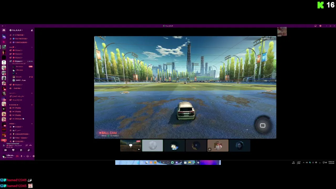Collapse the الإدارة channel category
336x189 pixels.
13,93
